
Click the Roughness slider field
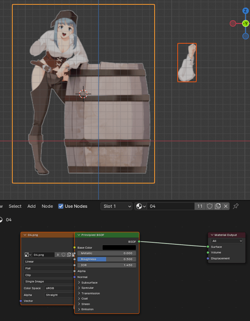(x=106, y=259)
